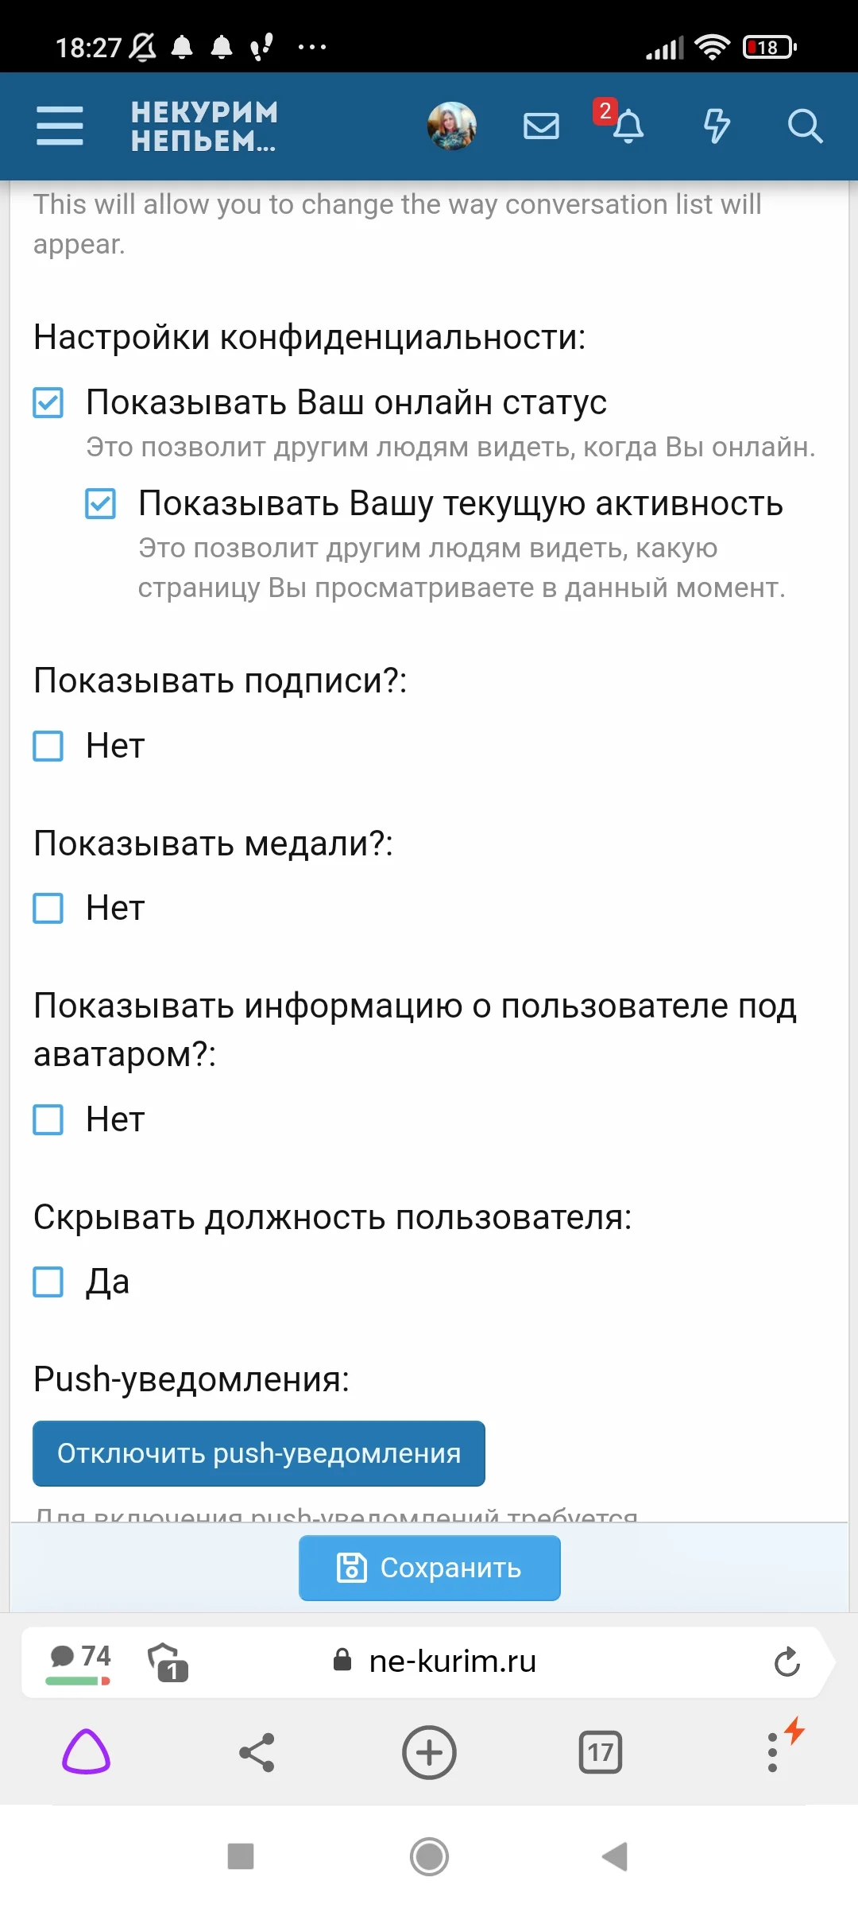Click the search magnifier icon
The image size is (858, 1908).
pyautogui.click(x=804, y=126)
